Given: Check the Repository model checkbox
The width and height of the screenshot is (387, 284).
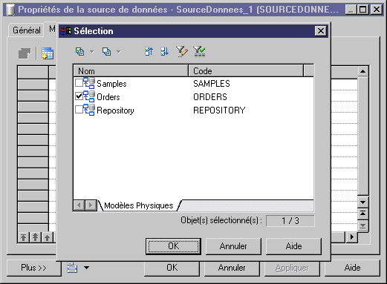Looking at the screenshot, I should (x=79, y=110).
